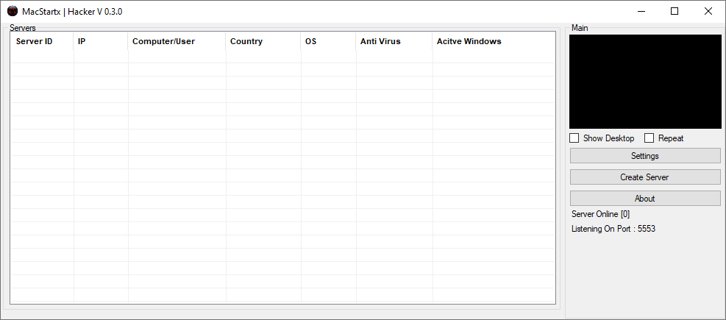Toggle the Repeat checkbox
Image resolution: width=726 pixels, height=320 pixels.
click(650, 138)
